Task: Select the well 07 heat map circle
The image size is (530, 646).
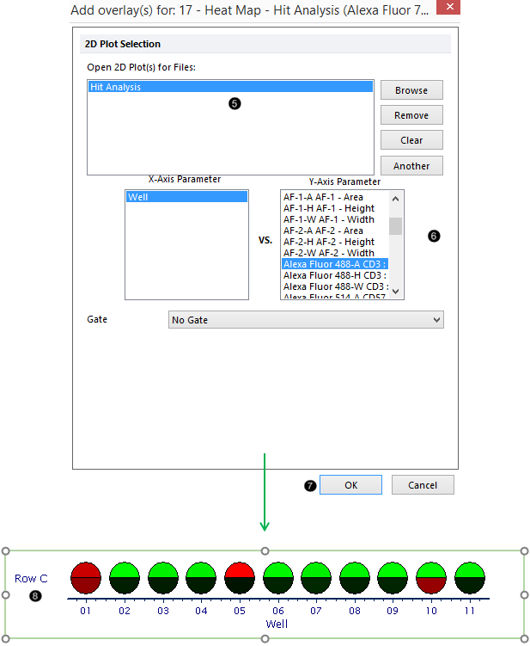Action: 315,578
